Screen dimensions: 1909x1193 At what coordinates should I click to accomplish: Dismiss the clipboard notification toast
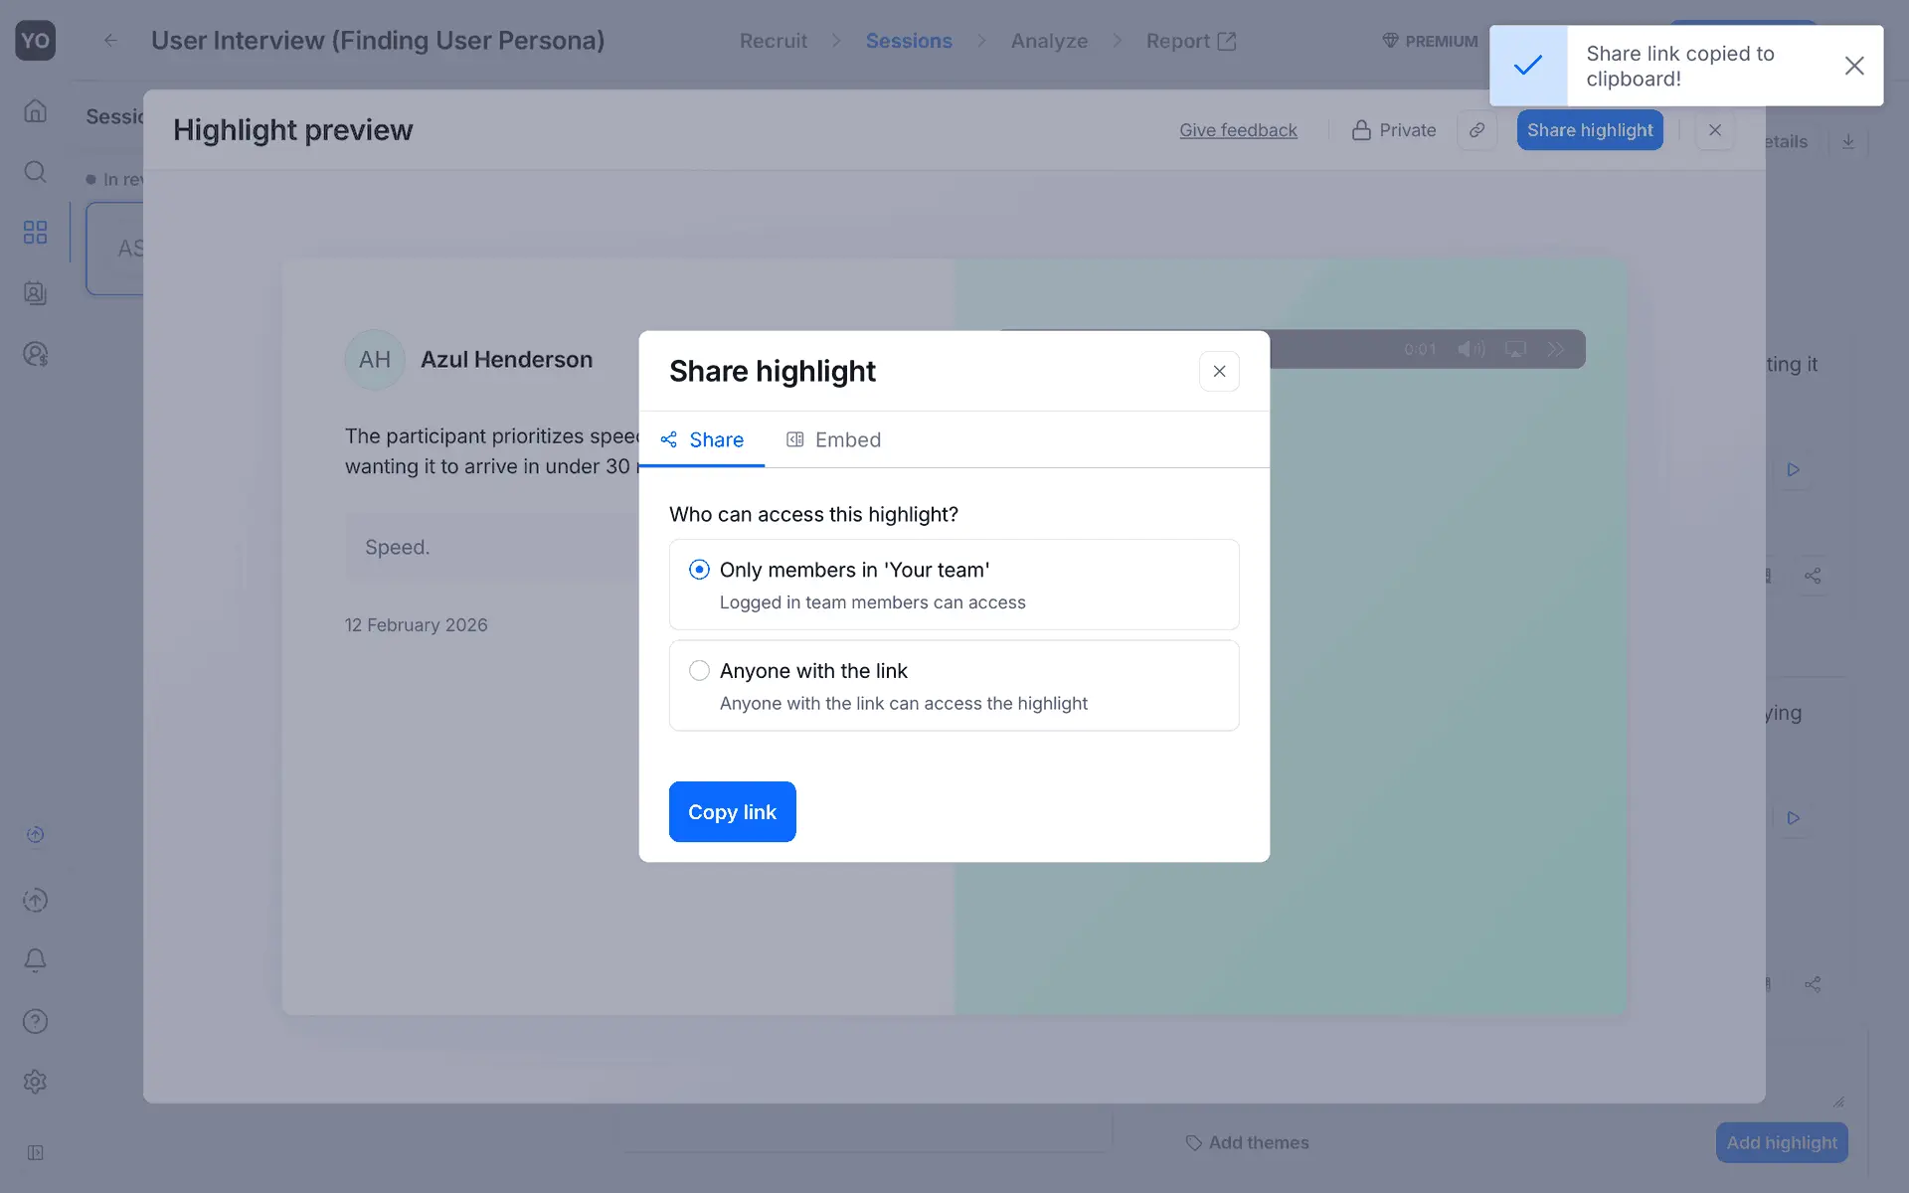(x=1853, y=66)
